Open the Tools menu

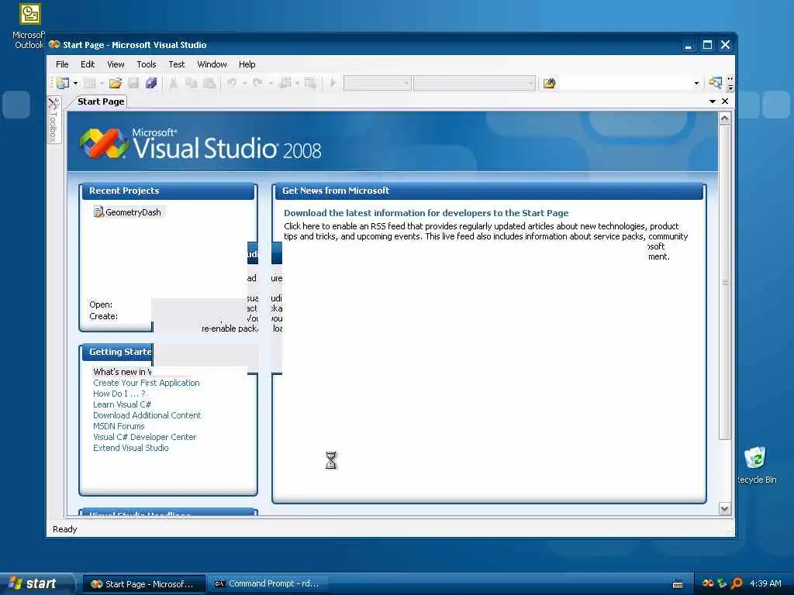click(147, 64)
